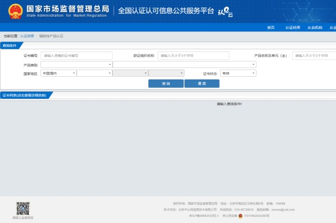Open 认证结果 navigation menu
Viewport: 336px width, 223px height.
293,27
